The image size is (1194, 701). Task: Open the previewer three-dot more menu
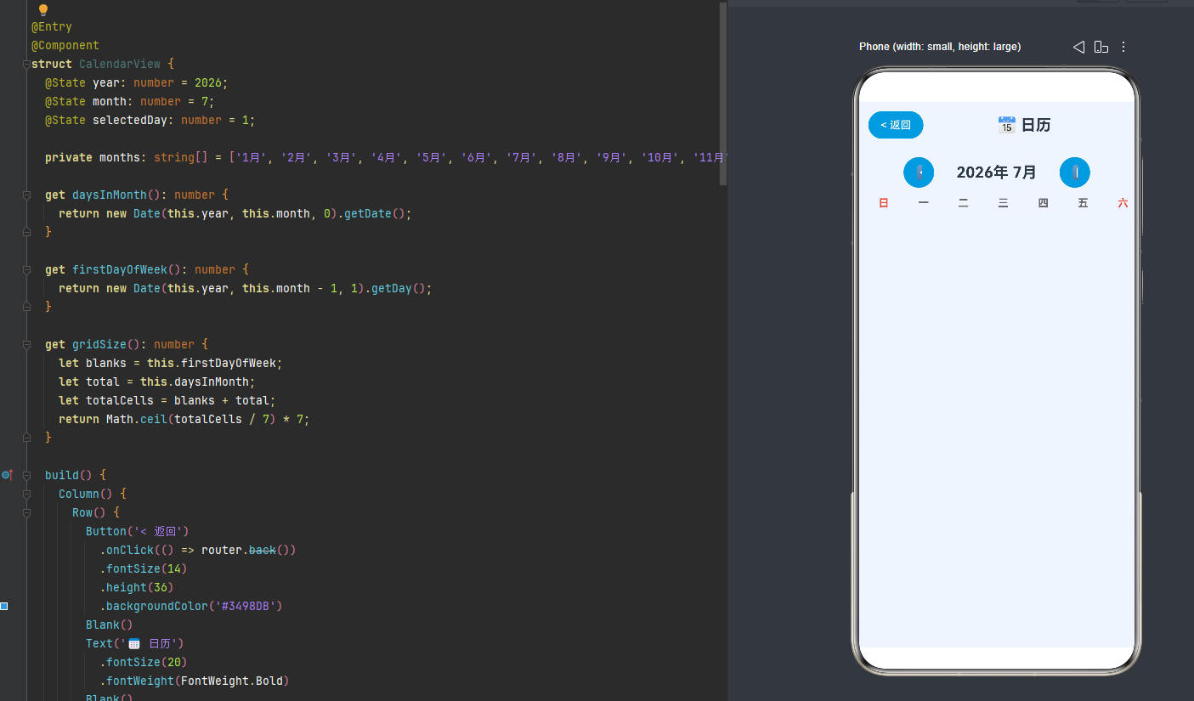tap(1123, 47)
